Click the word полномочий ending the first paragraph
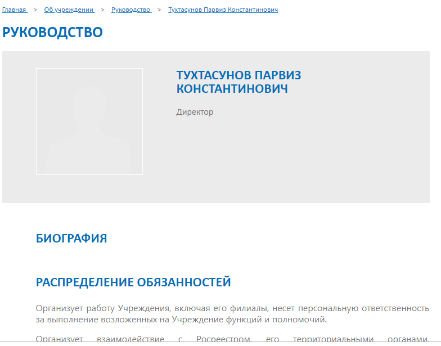This screenshot has height=346, width=441. pyautogui.click(x=302, y=320)
